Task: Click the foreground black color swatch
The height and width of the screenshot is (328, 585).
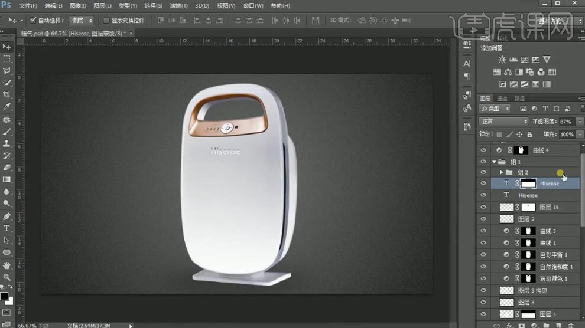Action: point(4,296)
